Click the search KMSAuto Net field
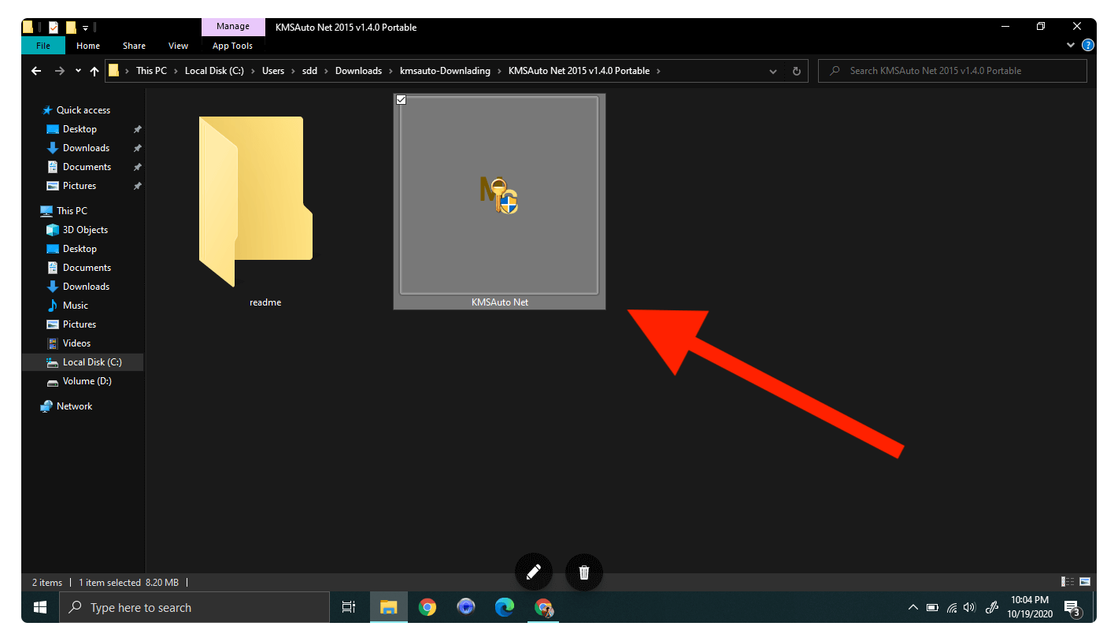Screen dimensions: 1118x641 click(945, 70)
